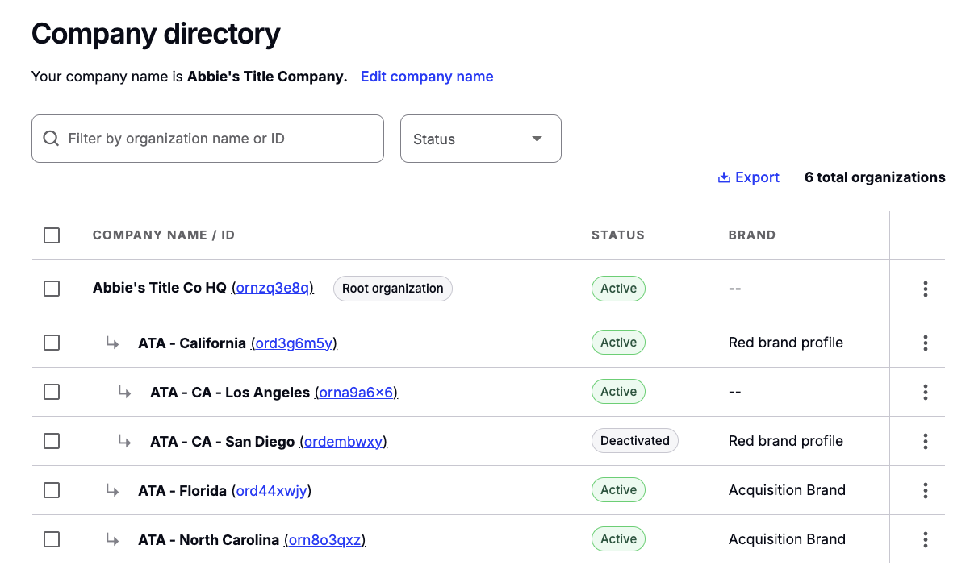Open actions menu for ATA - California row
970x578 pixels.
(925, 343)
